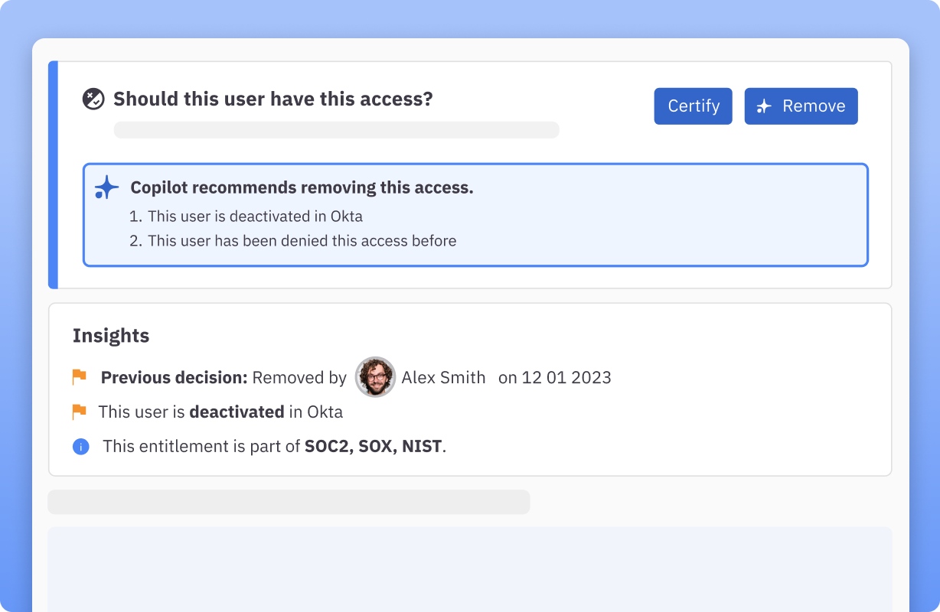Click the removal date 12 01 2023
The height and width of the screenshot is (612, 940).
pyautogui.click(x=566, y=377)
